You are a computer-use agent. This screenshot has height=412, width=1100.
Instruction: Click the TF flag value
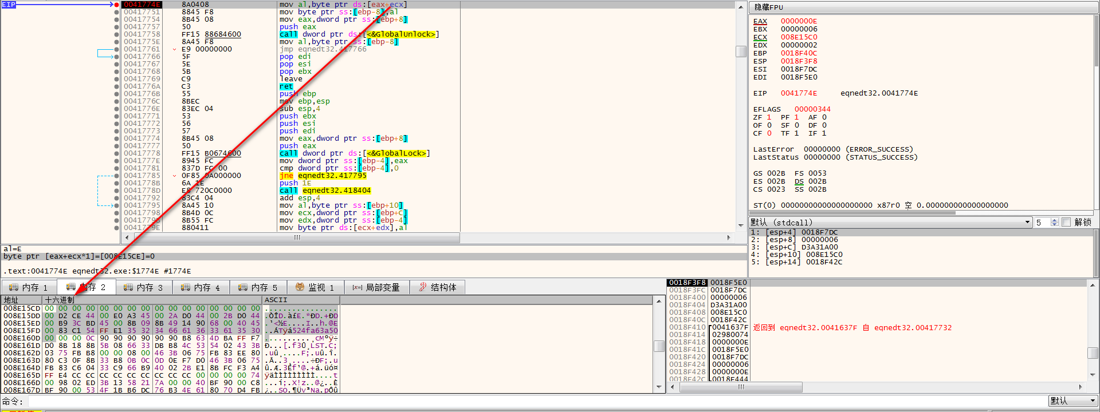pyautogui.click(x=796, y=133)
